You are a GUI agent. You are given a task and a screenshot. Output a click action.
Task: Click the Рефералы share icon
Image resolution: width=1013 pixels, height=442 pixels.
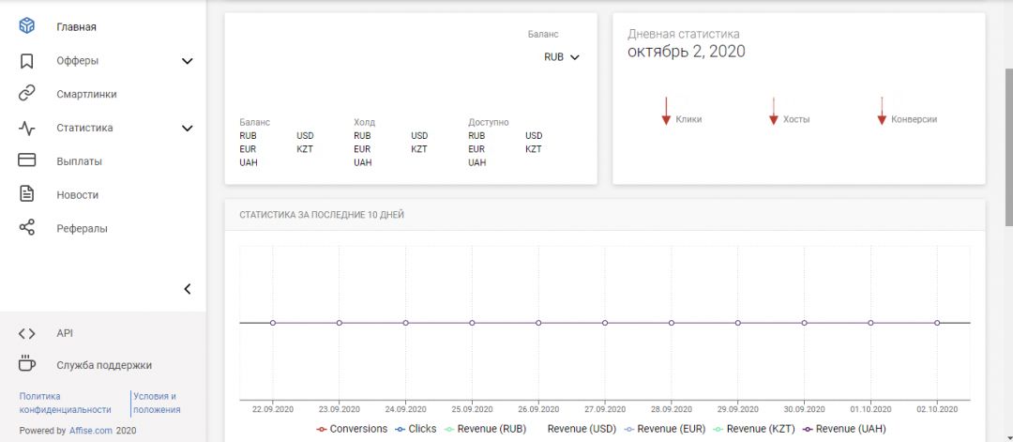(x=27, y=228)
